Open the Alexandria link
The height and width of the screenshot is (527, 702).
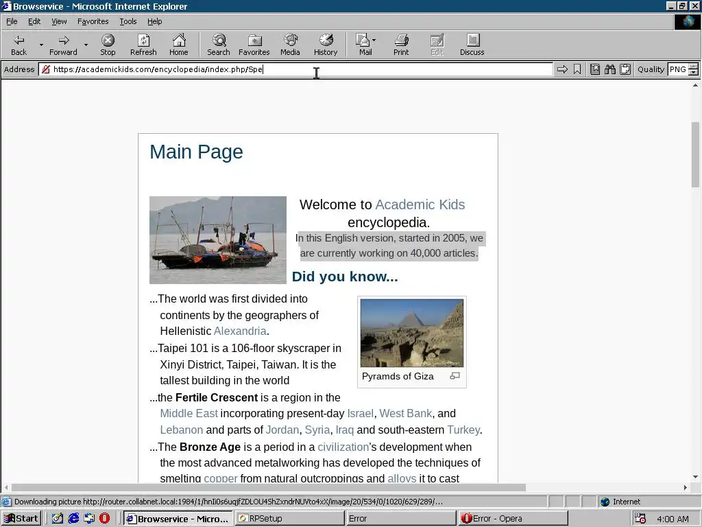click(x=240, y=331)
